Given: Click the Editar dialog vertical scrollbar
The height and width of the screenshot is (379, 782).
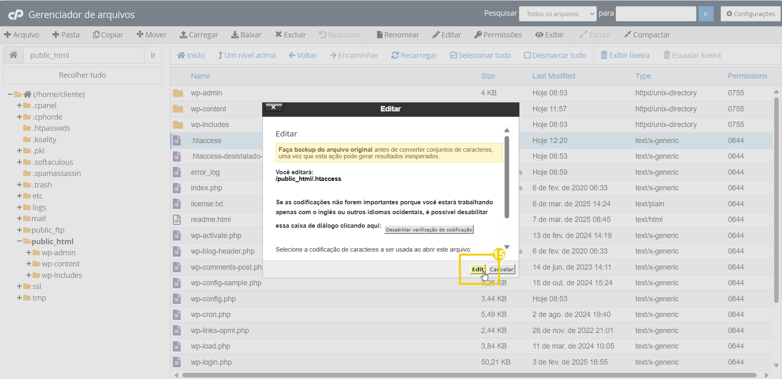Looking at the screenshot, I should [507, 177].
